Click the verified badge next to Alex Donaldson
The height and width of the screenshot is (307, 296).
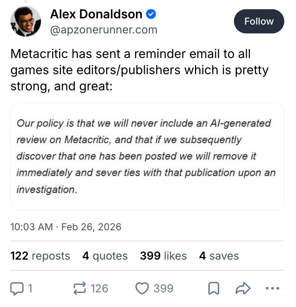tap(151, 14)
